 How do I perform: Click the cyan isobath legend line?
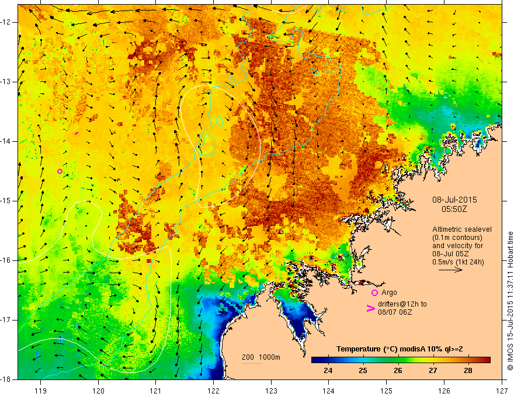251,363
